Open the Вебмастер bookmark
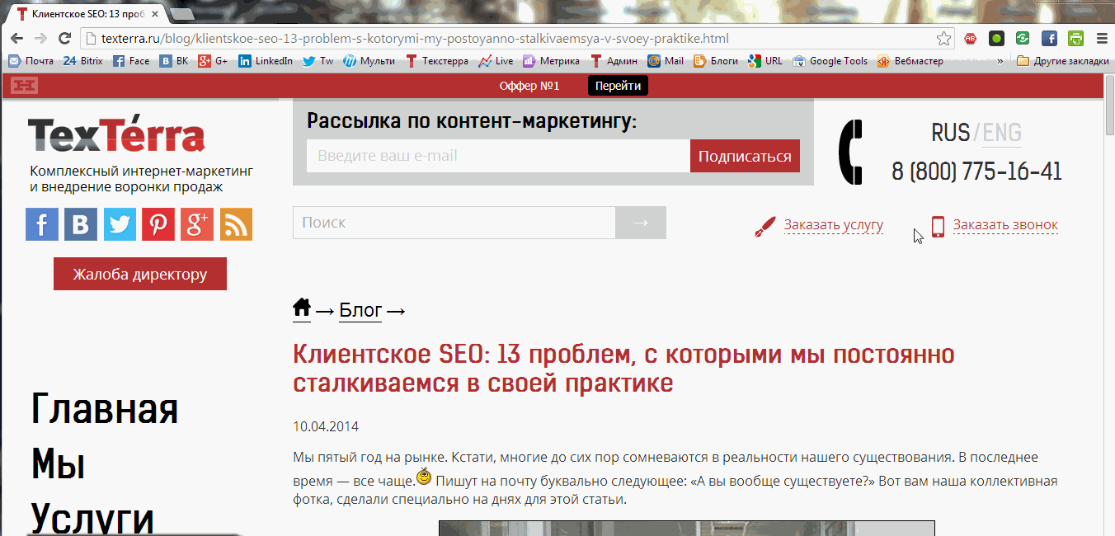This screenshot has width=1115, height=536. click(910, 61)
